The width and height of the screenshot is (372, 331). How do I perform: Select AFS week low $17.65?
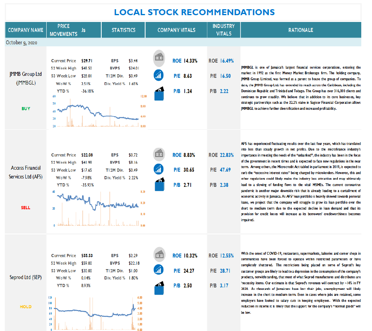pyautogui.click(x=87, y=170)
